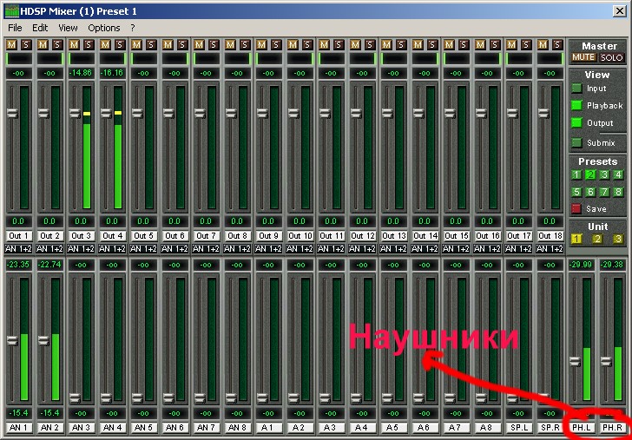Click the Out 3 channel fader knob

pyautogui.click(x=75, y=113)
